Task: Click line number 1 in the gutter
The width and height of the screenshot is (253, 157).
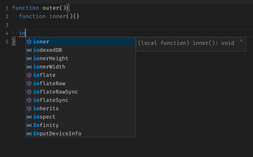Action: 7,8
